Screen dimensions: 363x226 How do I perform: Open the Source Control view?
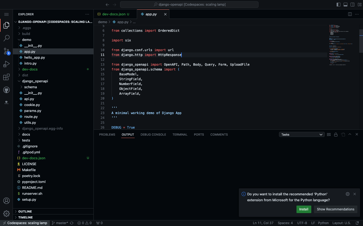tap(6, 51)
